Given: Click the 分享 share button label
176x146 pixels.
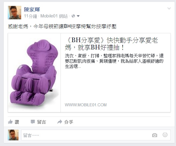Looking at the screenshot, I should [69, 122].
